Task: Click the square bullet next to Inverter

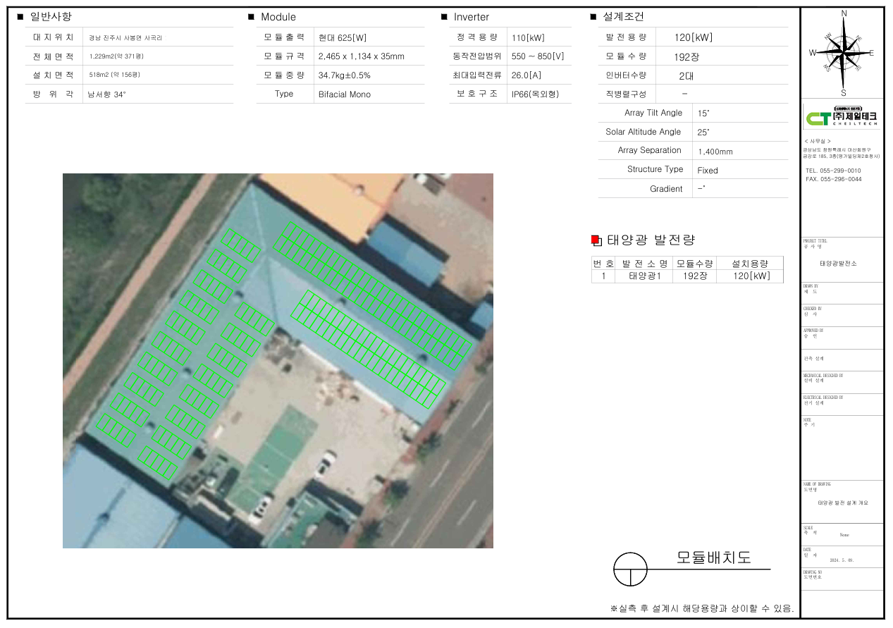Action: (444, 16)
